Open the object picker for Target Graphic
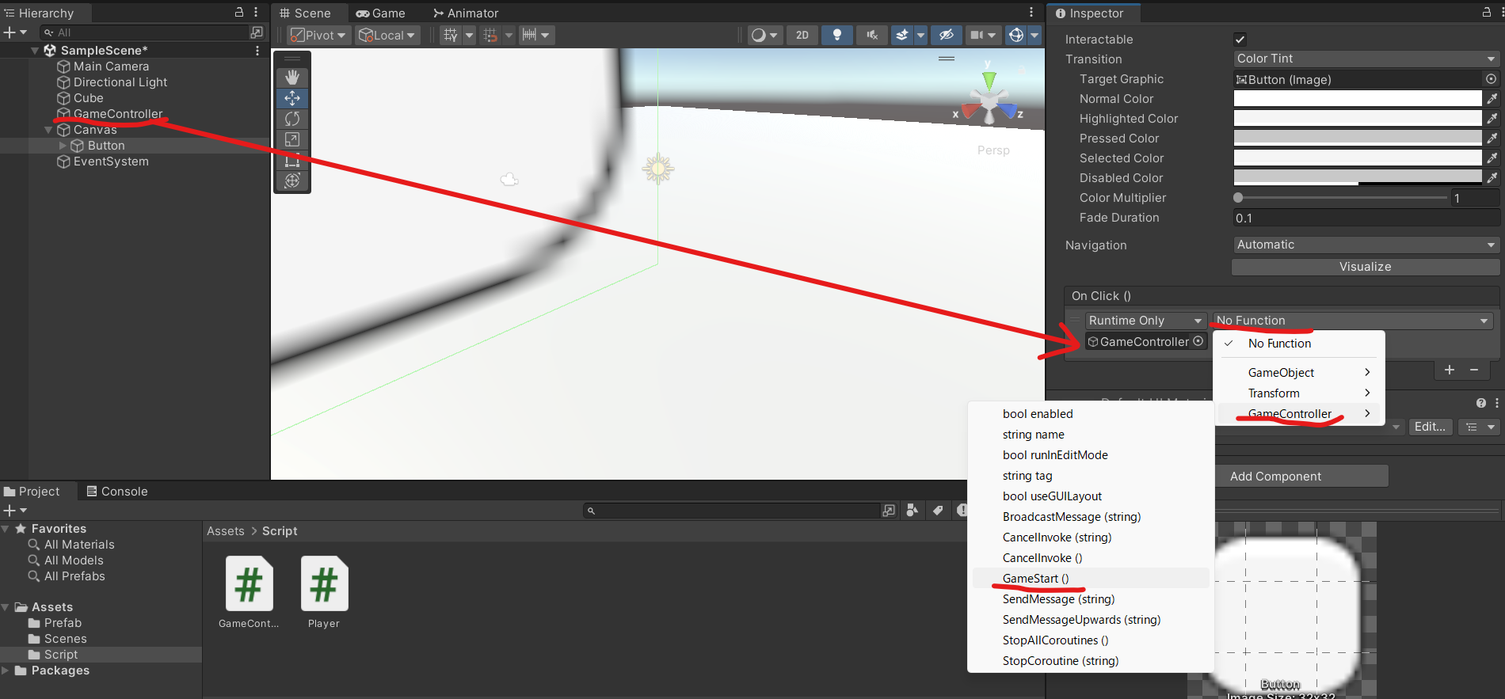Screen dimensions: 1505x699 [x=1491, y=79]
